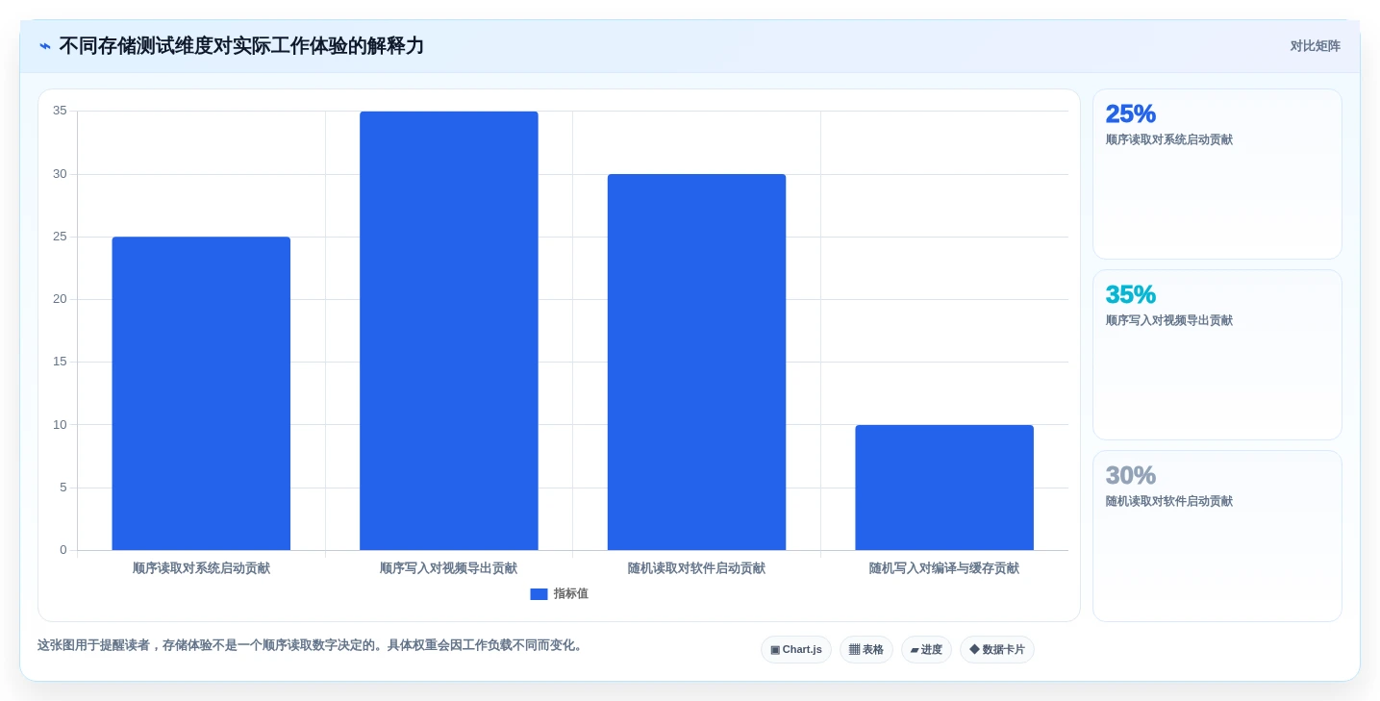Image resolution: width=1380 pixels, height=701 pixels.
Task: Click the 指标值 legend label
Action: (570, 594)
